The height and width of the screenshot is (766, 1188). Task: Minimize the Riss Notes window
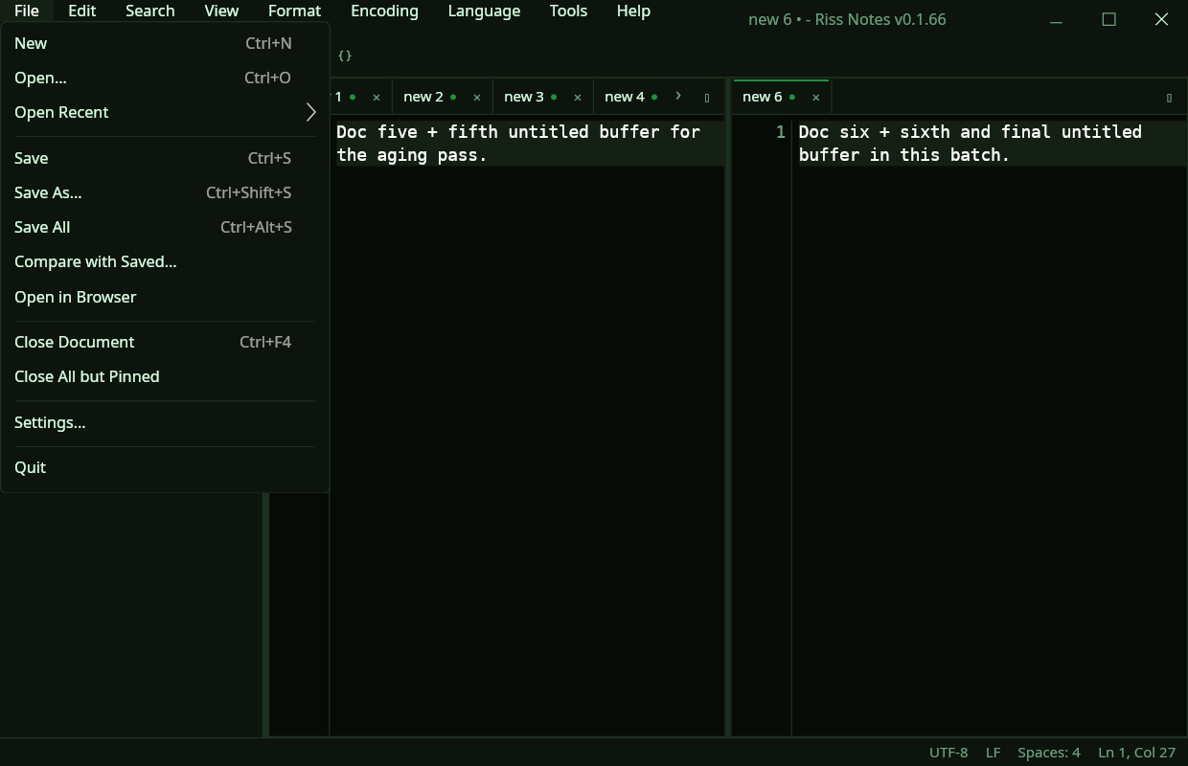pyautogui.click(x=1057, y=19)
